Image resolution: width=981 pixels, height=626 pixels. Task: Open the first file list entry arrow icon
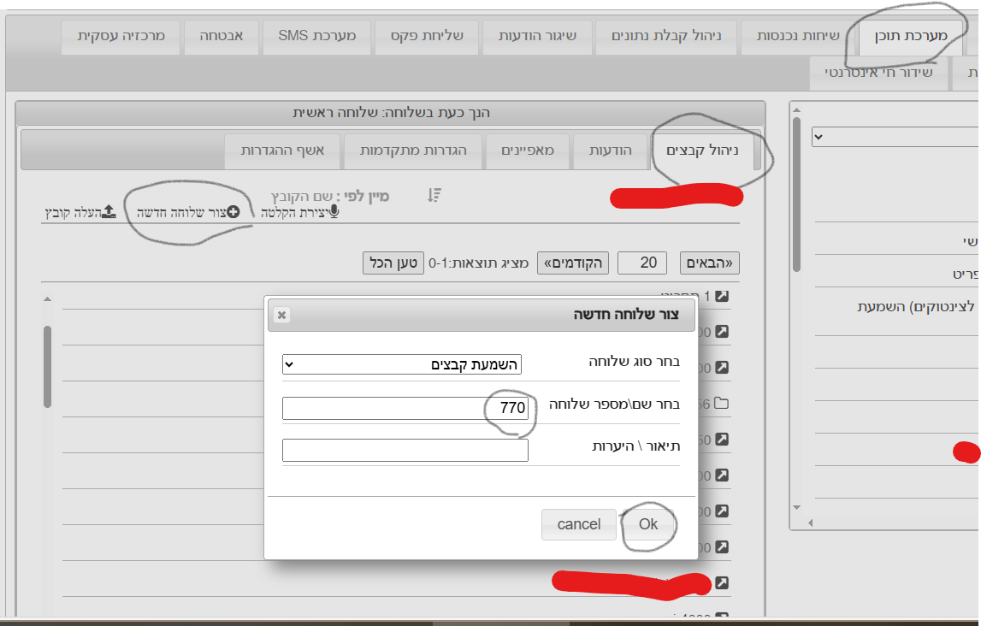(721, 296)
